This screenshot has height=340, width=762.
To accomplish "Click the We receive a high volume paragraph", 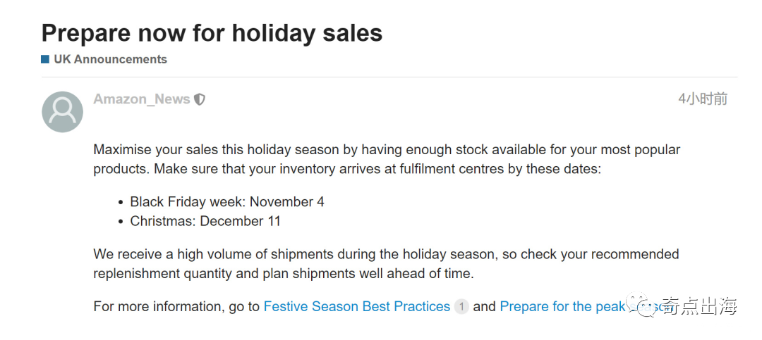I will pos(387,264).
